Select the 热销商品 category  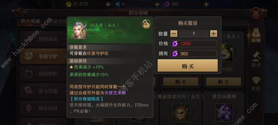click(43, 39)
